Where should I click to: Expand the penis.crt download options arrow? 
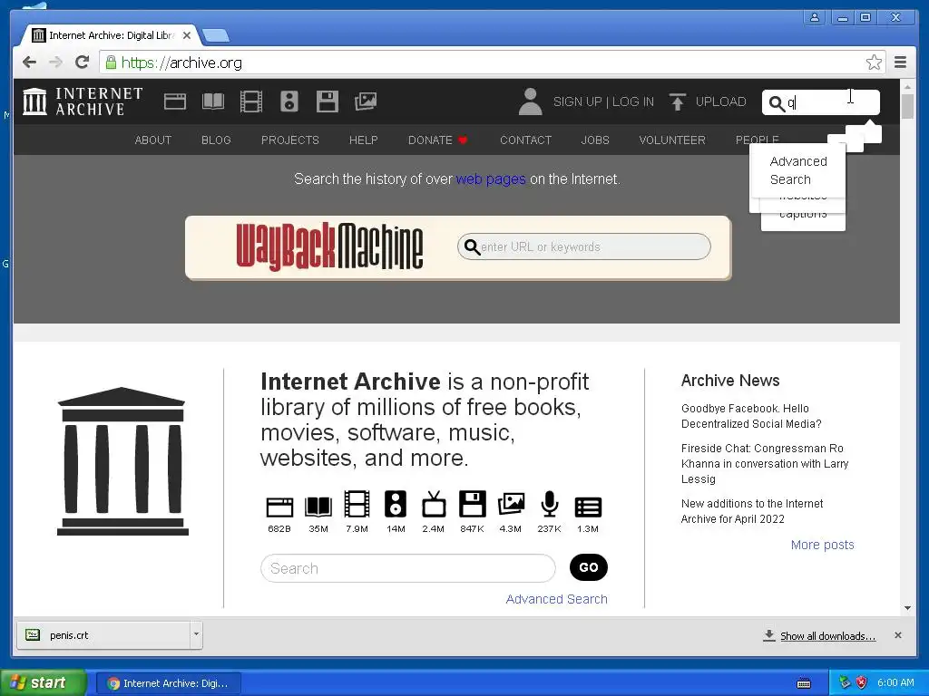click(196, 634)
